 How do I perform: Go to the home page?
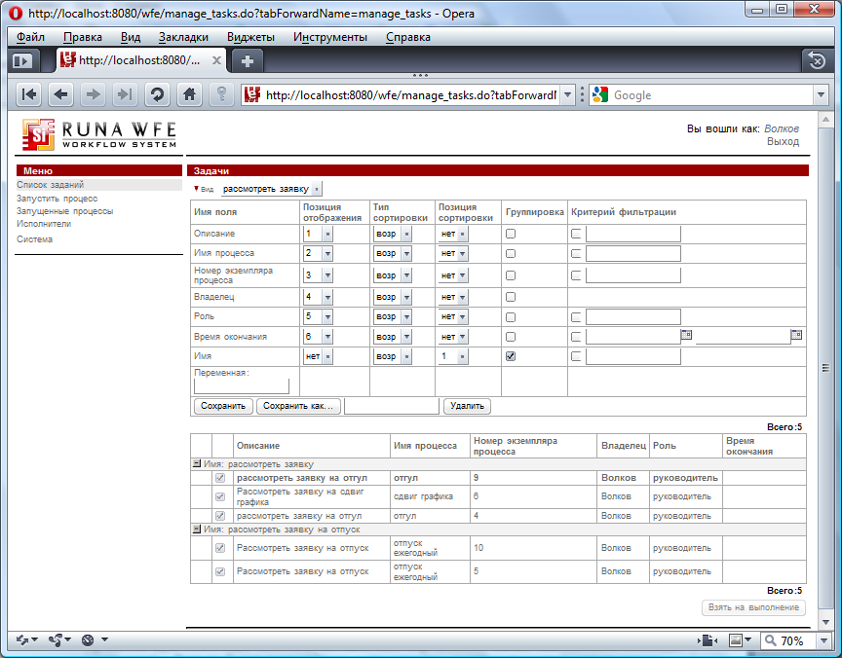[x=189, y=95]
